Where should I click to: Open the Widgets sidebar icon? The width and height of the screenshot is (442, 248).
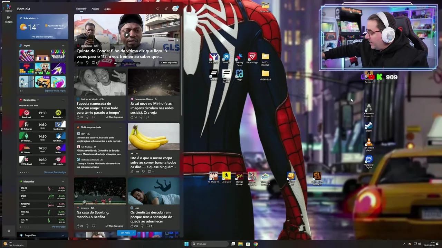click(x=9, y=19)
